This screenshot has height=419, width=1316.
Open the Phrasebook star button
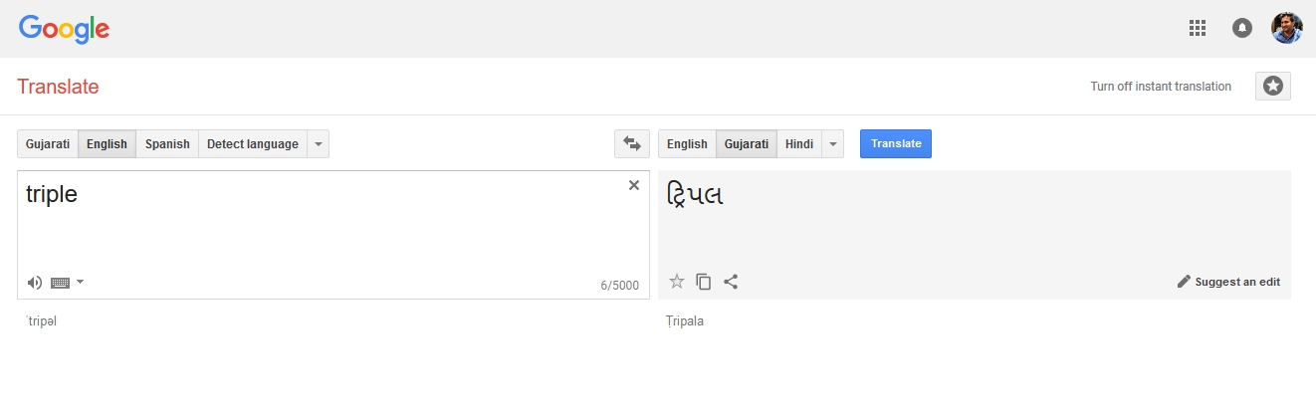[x=1273, y=87]
